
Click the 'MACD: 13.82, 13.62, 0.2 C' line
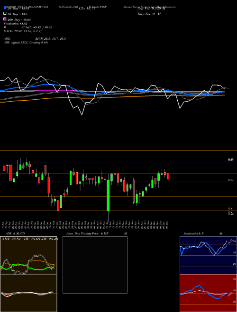(x=23, y=31)
